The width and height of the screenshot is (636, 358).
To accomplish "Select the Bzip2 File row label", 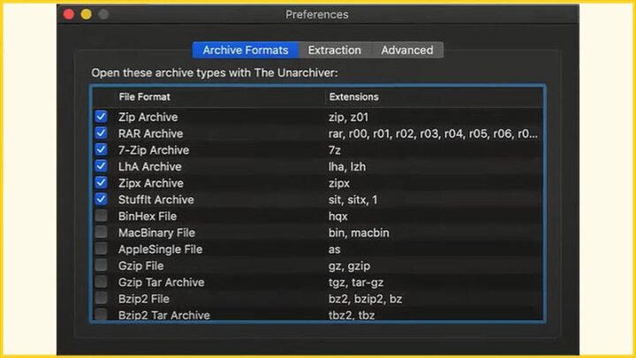I will click(144, 299).
